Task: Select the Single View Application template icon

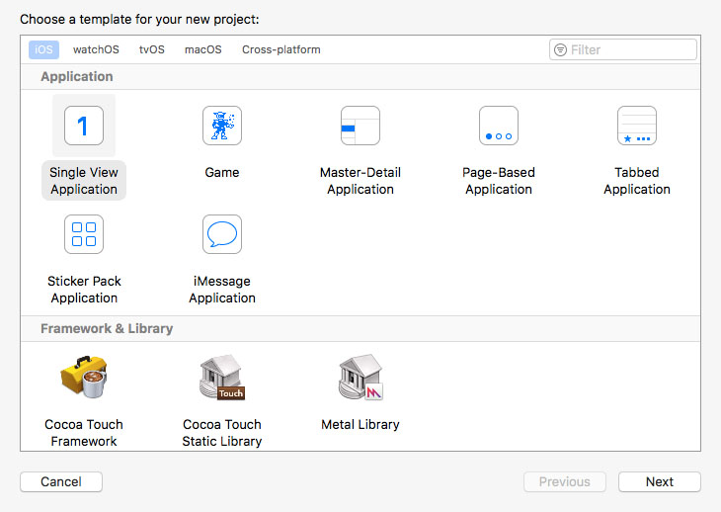Action: pos(84,126)
